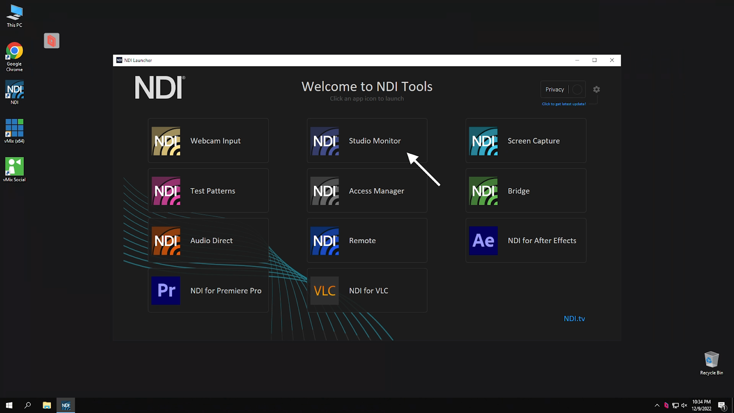
Task: Click the Studio Monitor label
Action: point(375,141)
